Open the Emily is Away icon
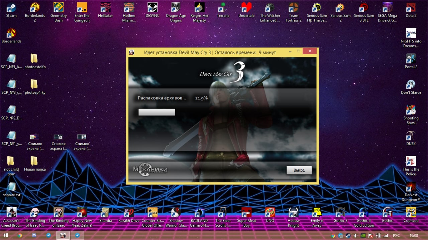The image size is (428, 240). coord(317,218)
